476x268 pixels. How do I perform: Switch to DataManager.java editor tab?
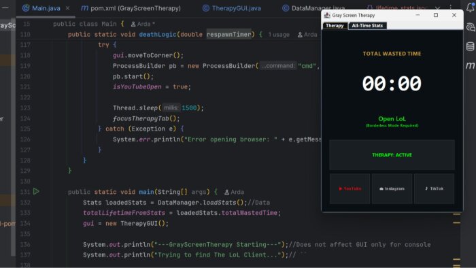(314, 8)
